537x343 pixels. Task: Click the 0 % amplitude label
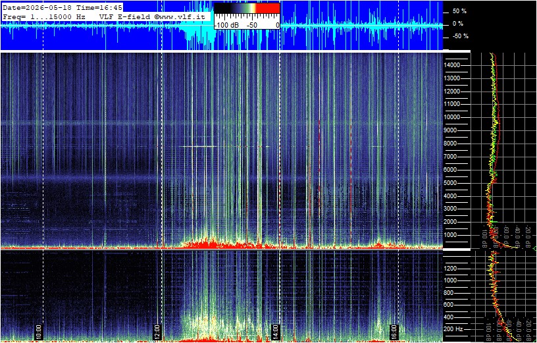[458, 24]
